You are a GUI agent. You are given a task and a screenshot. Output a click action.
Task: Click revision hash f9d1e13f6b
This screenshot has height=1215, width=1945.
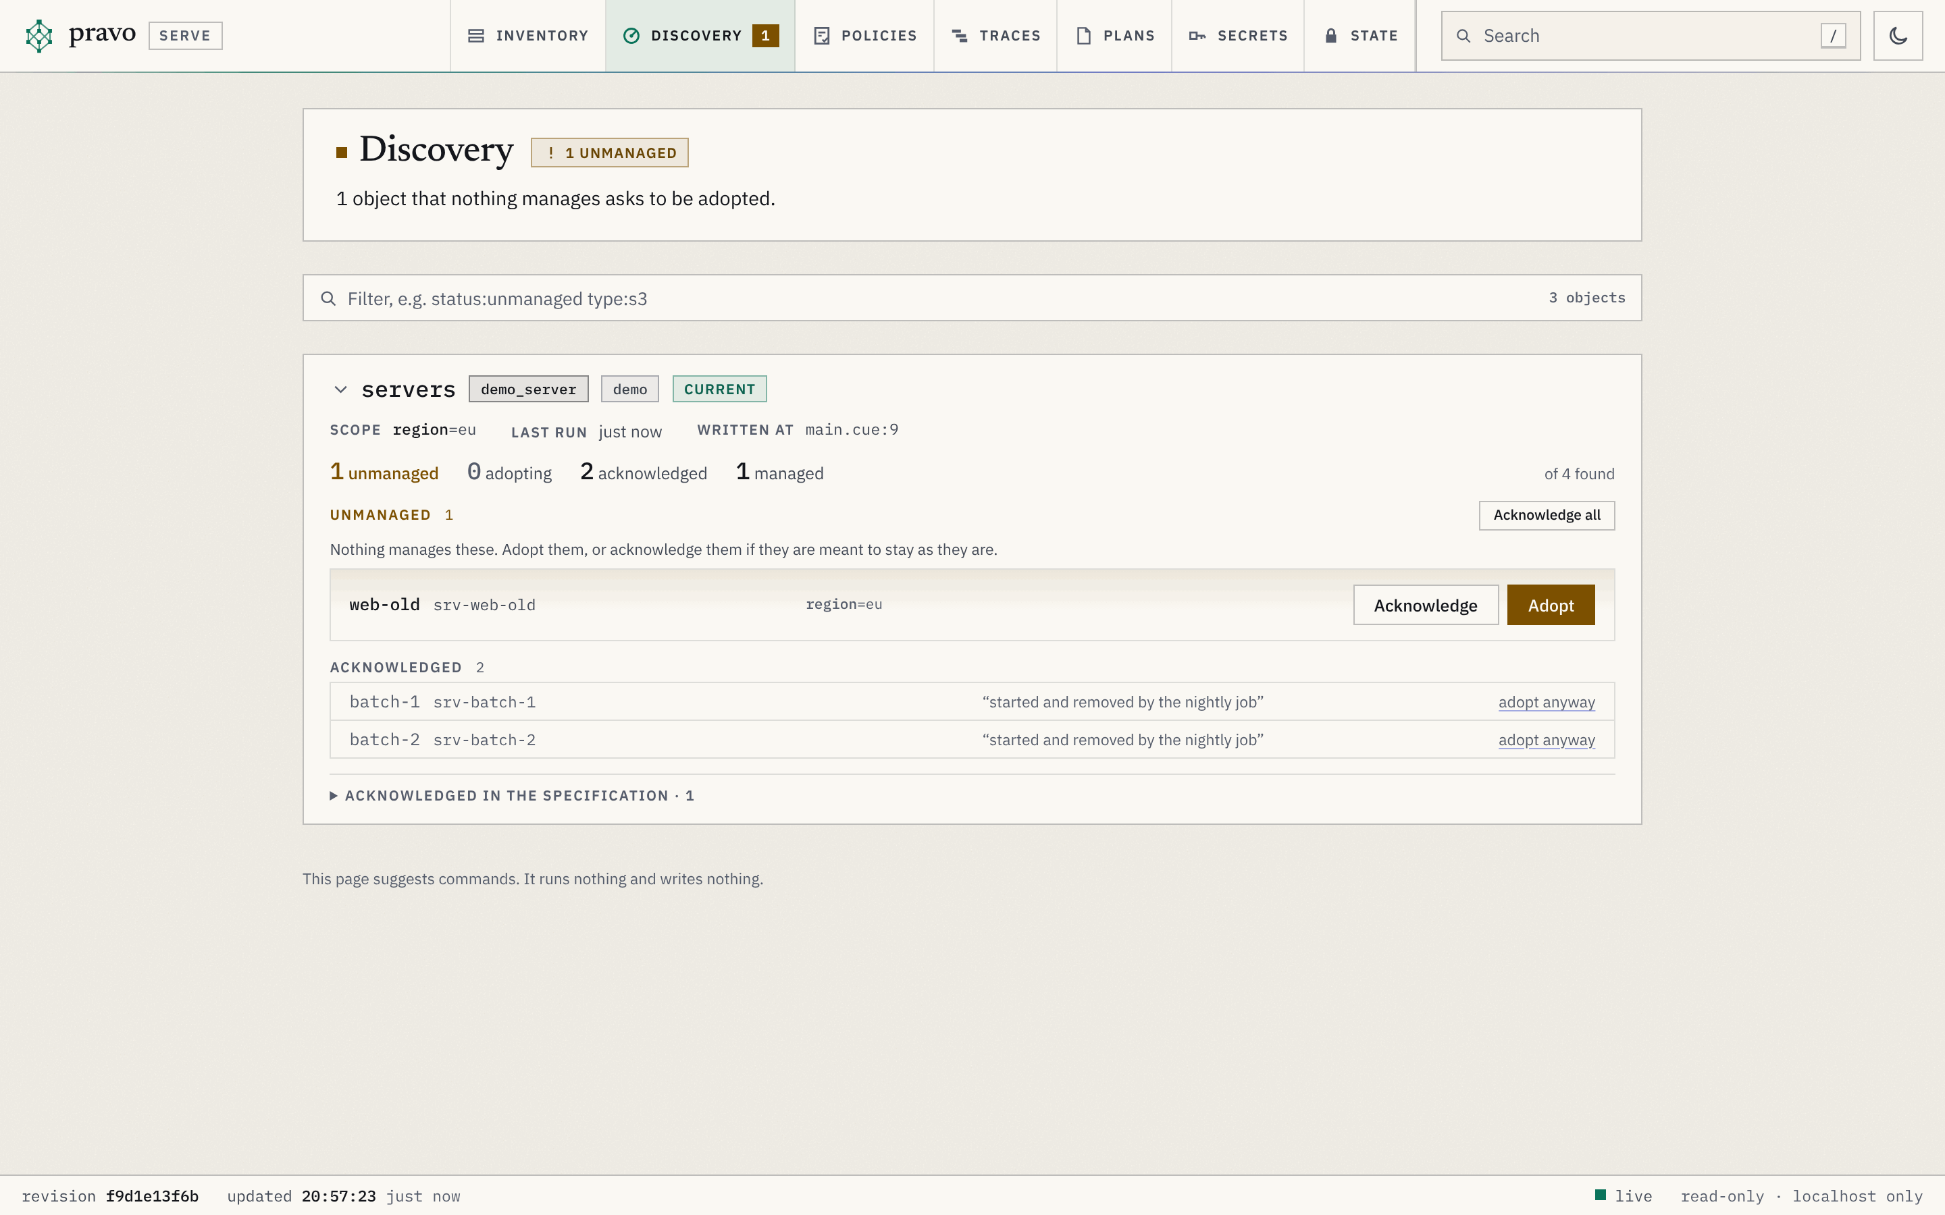(x=152, y=1195)
